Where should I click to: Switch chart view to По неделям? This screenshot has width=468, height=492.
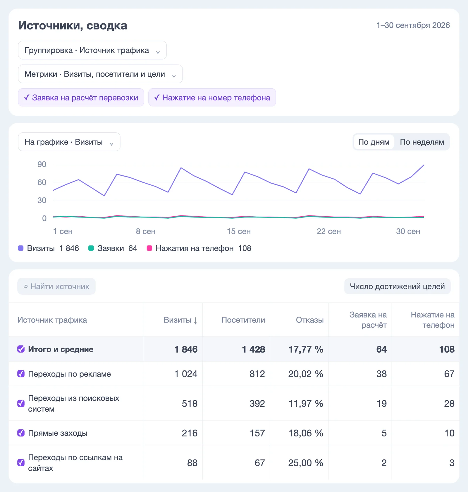422,142
